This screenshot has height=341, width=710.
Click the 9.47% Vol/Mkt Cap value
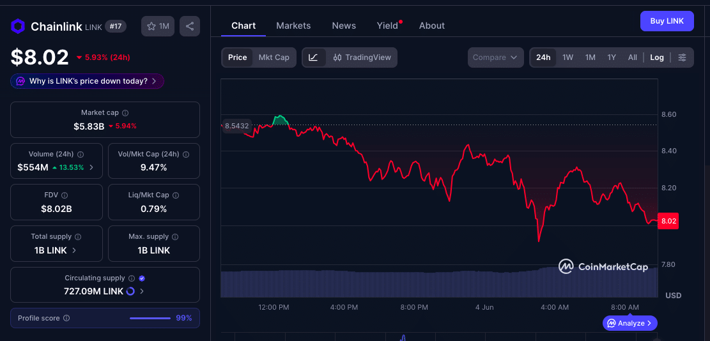[154, 168]
